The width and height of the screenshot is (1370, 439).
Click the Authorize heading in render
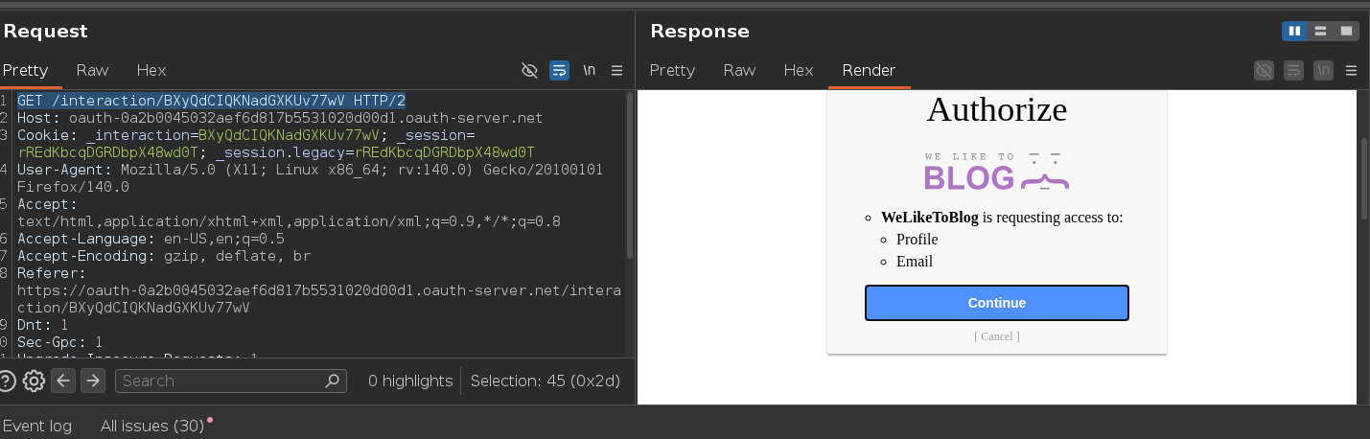pos(997,109)
